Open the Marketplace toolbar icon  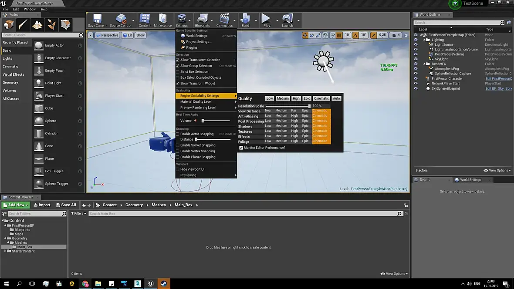[x=162, y=20]
